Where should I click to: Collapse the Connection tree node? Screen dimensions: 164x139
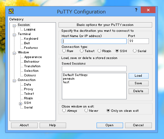pyautogui.click(x=14, y=81)
